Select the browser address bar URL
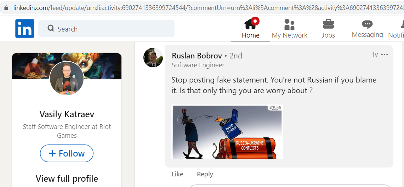Screen dimensions: 404x187 pos(209,8)
